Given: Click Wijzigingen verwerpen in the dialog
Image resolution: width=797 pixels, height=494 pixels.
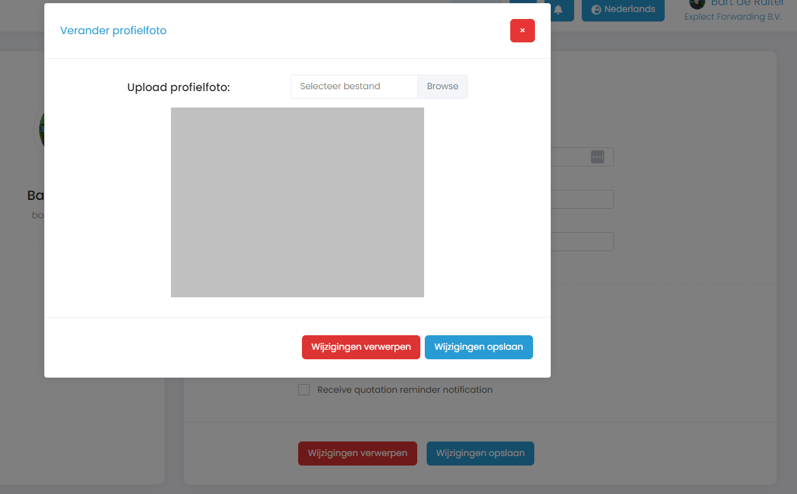Looking at the screenshot, I should tap(361, 347).
